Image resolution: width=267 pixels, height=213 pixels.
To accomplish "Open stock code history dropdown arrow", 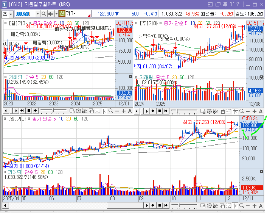I will [x=38, y=14].
